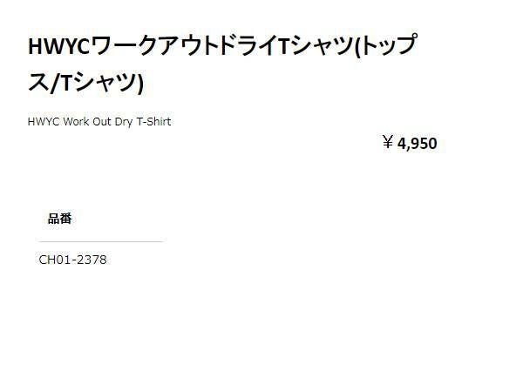The width and height of the screenshot is (523, 392).
Task: Click the divider line under "品番"
Action: click(x=100, y=241)
